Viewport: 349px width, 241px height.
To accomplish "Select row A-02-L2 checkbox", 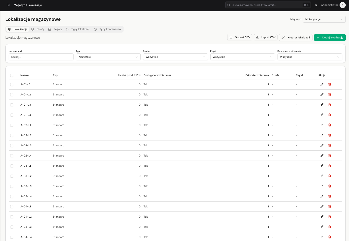I will coord(12,135).
